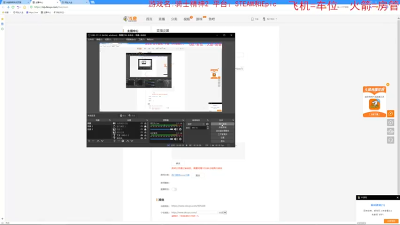Click home icon on right floating bar

pyautogui.click(x=390, y=122)
